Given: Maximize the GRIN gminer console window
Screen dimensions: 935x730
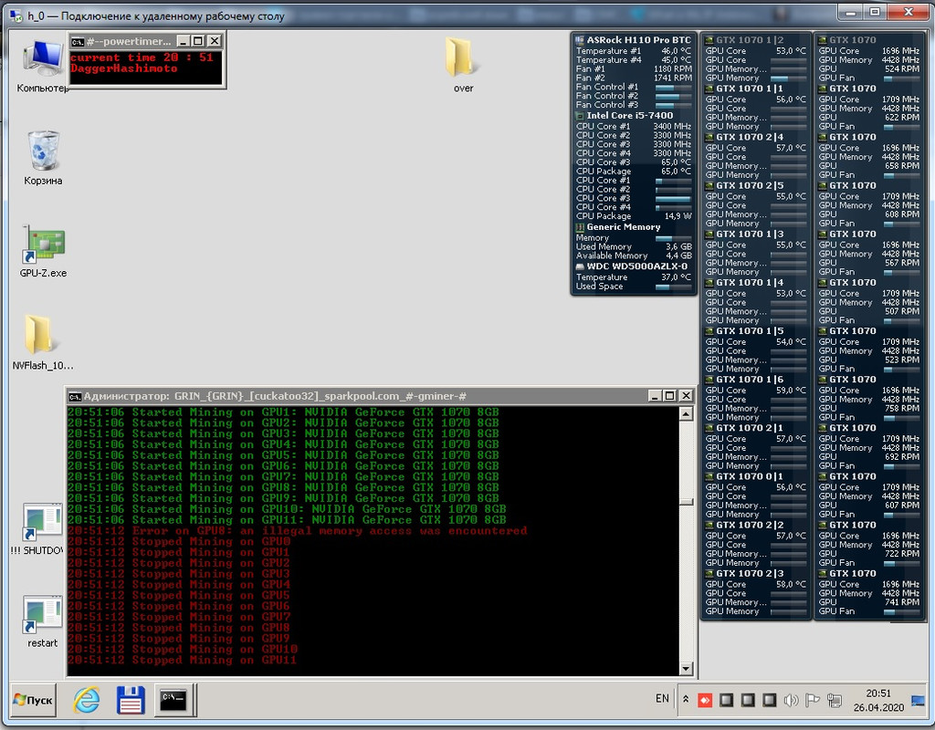Looking at the screenshot, I should (669, 396).
